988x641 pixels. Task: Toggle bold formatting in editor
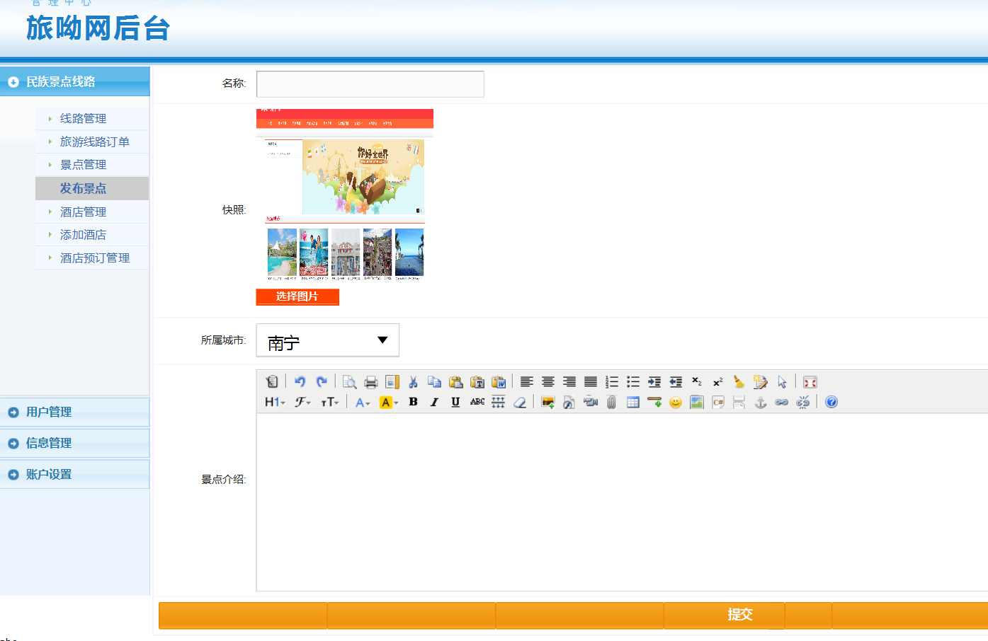413,402
